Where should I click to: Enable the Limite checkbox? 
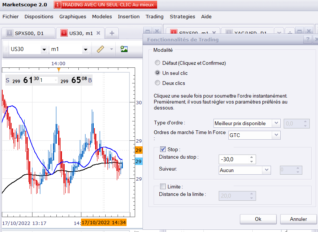(163, 187)
